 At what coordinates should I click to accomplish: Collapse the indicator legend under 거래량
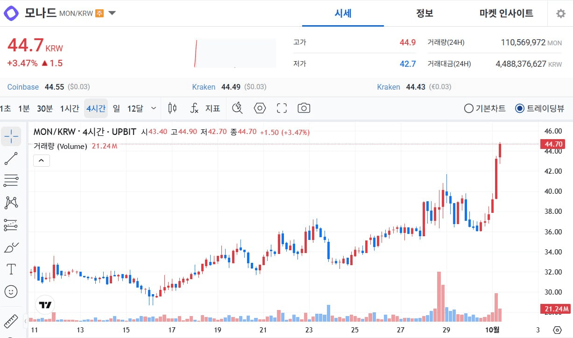[x=42, y=161]
